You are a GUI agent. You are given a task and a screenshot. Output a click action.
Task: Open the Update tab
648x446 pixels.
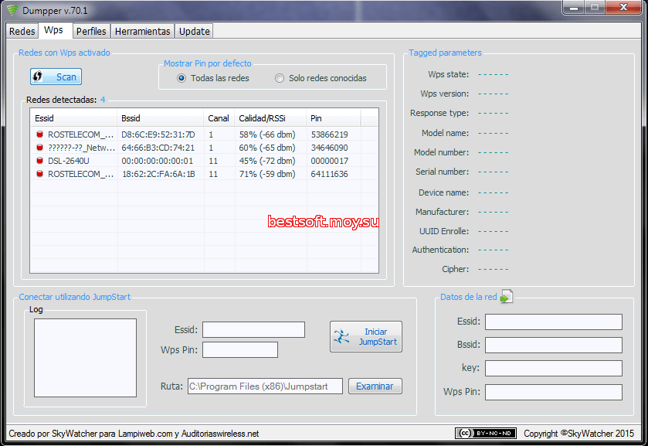[194, 32]
